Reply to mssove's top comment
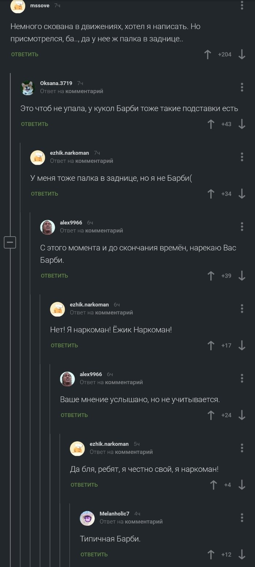Viewport: 255px width, 567px height. tap(24, 54)
